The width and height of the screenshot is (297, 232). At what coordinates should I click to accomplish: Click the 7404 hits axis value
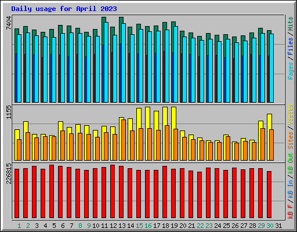9,23
